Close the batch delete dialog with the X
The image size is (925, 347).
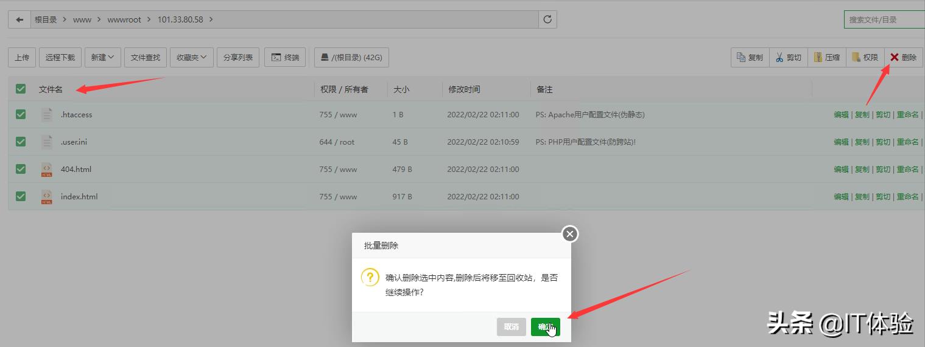point(569,233)
